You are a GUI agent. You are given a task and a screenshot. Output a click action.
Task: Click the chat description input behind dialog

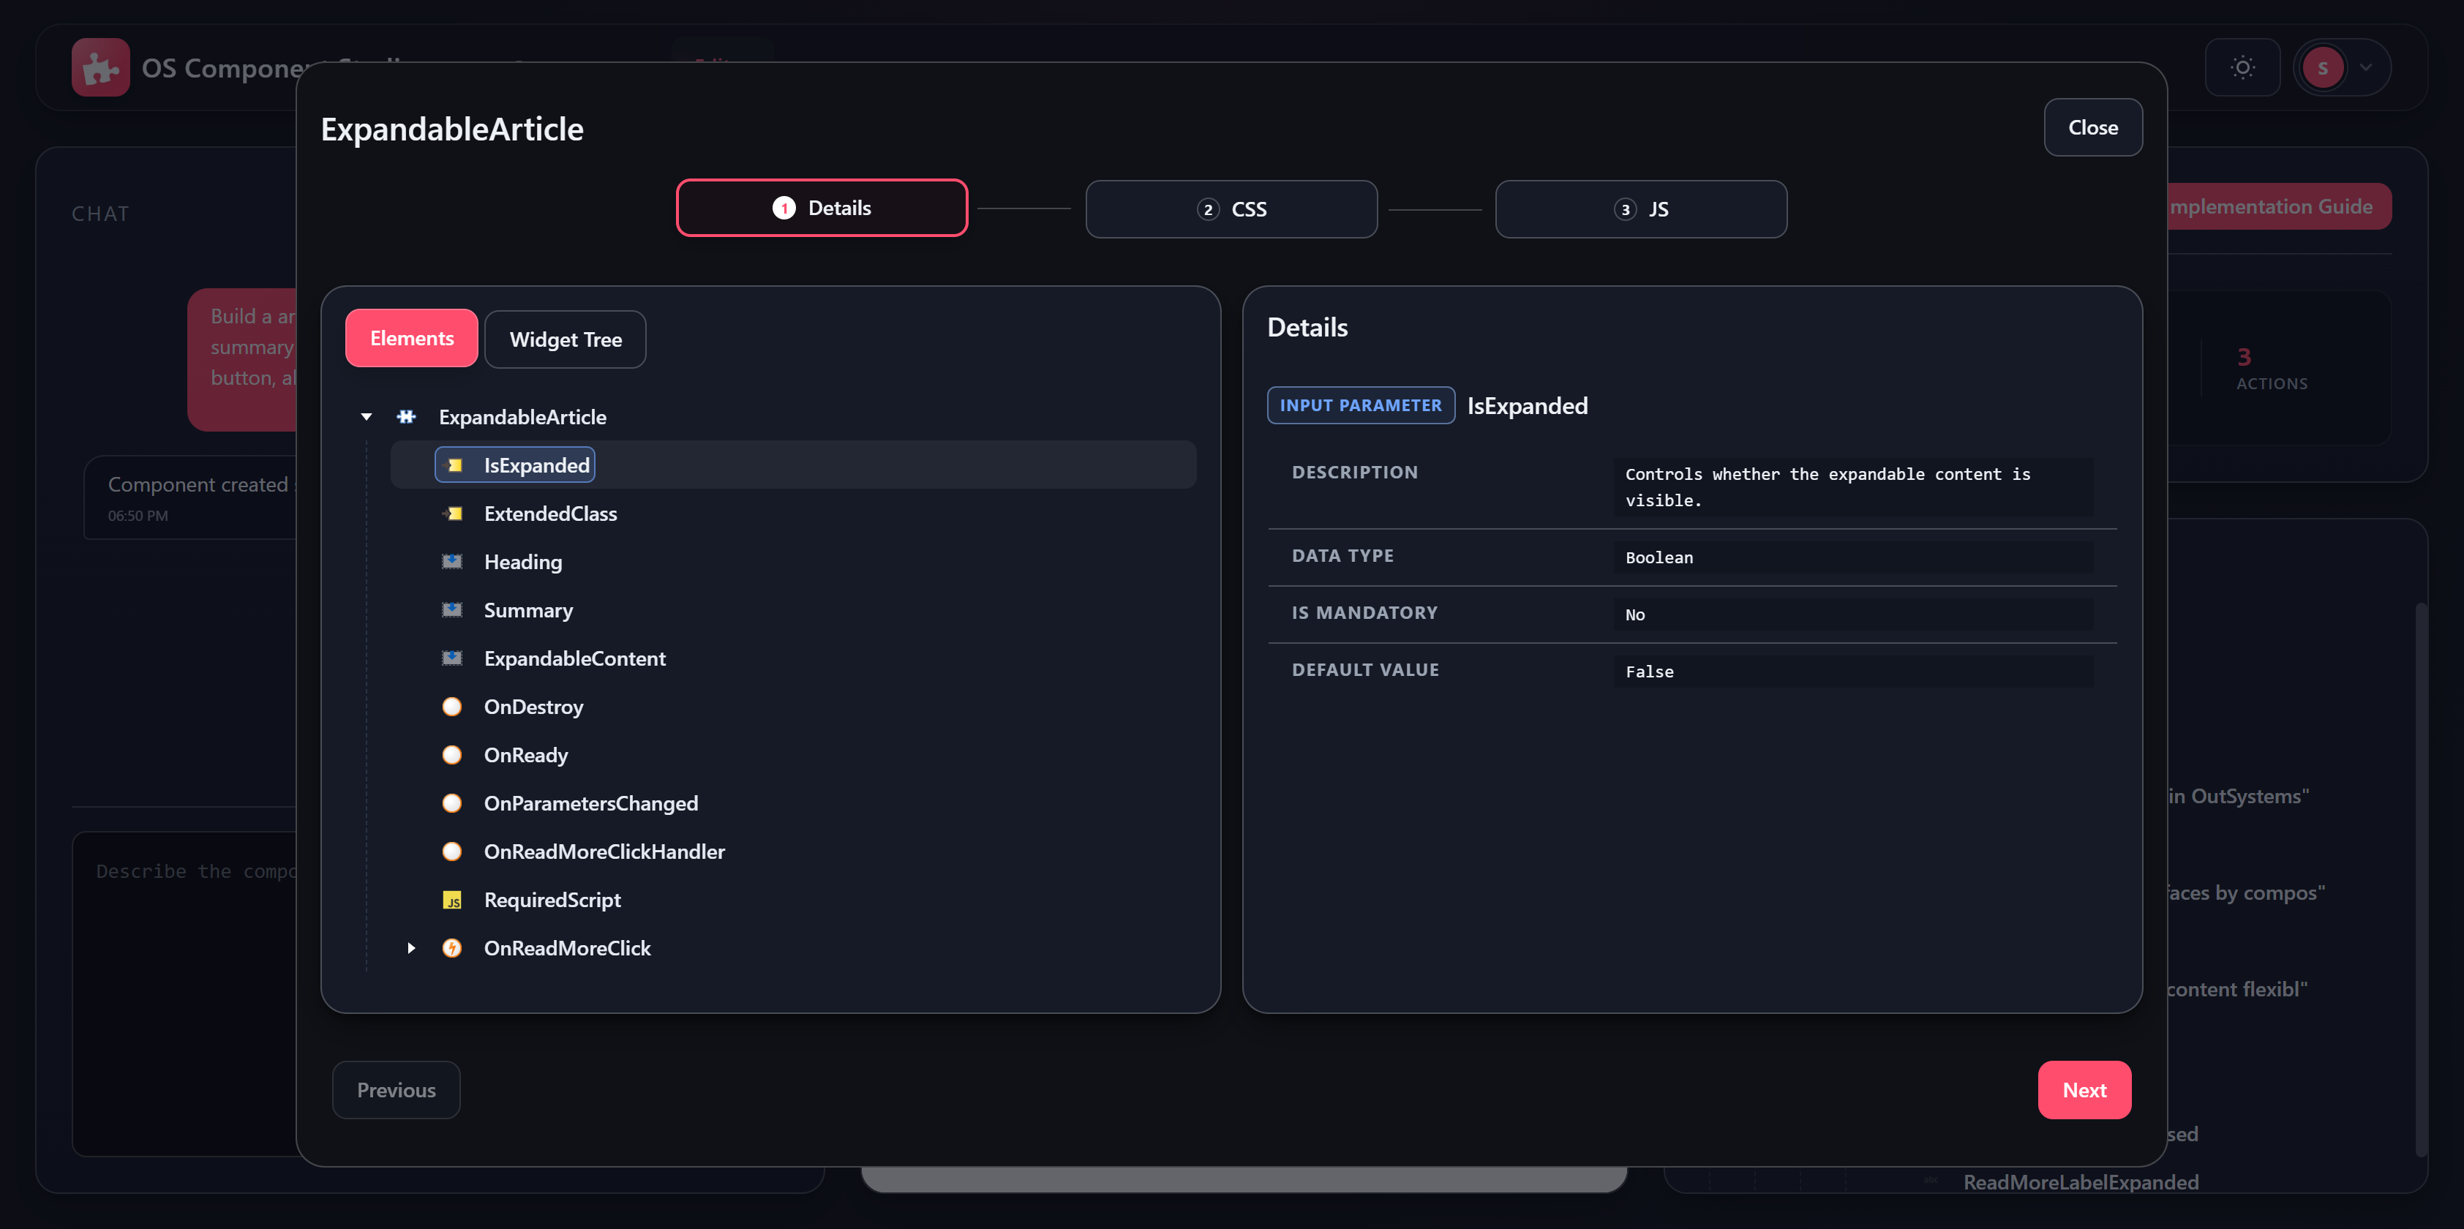coord(184,993)
